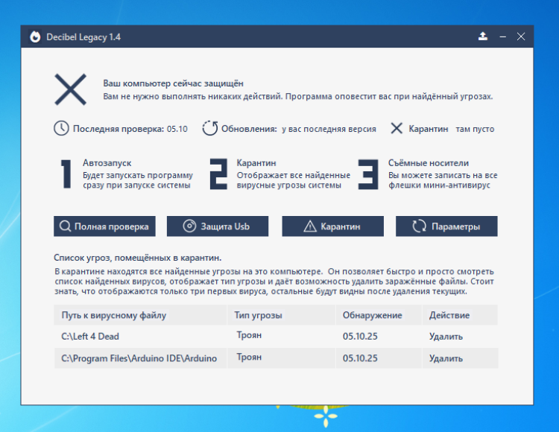Click the Обнаружение column header
Screen dimensions: 559x432
(x=372, y=315)
